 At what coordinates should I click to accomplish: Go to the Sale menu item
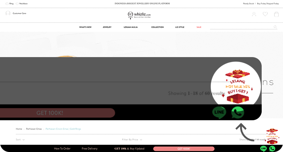(199, 27)
